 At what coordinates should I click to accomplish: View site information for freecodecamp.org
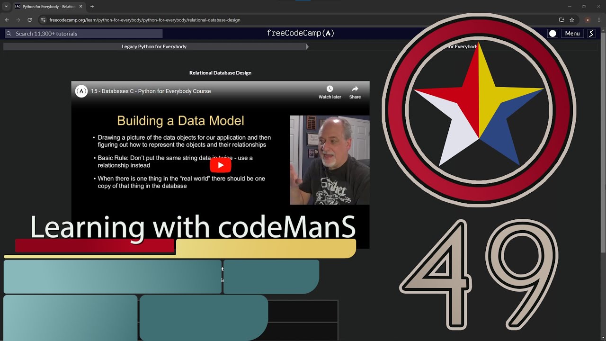[x=43, y=20]
